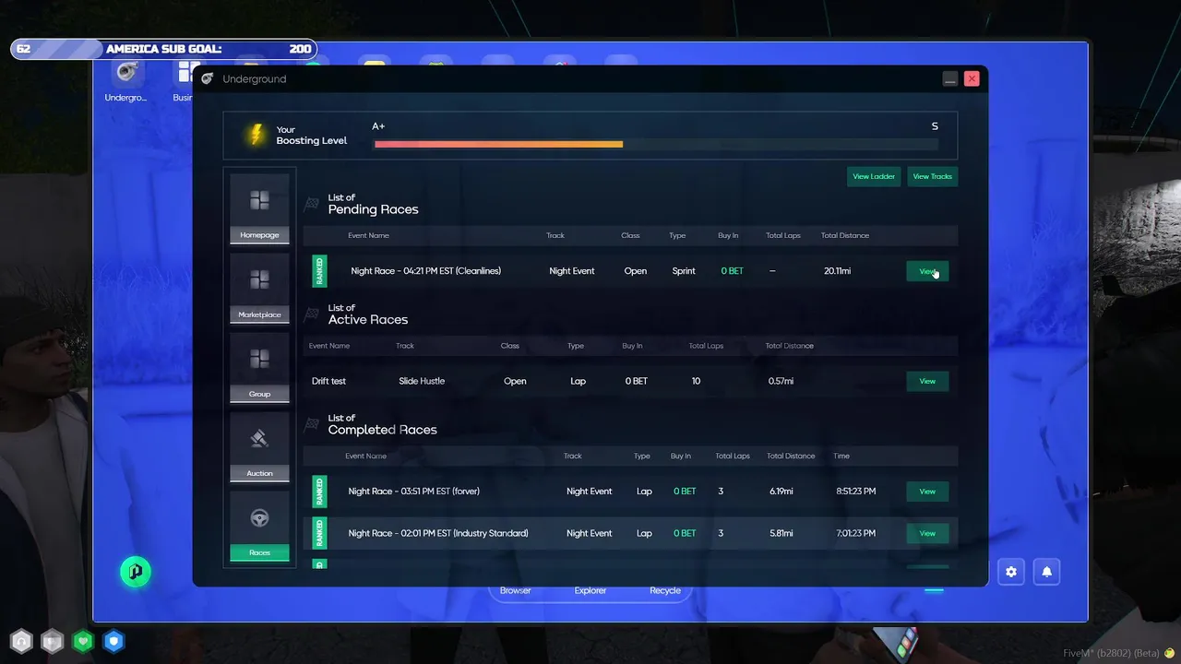Image resolution: width=1181 pixels, height=664 pixels.
Task: Click the View Ladder button
Action: 874,176
